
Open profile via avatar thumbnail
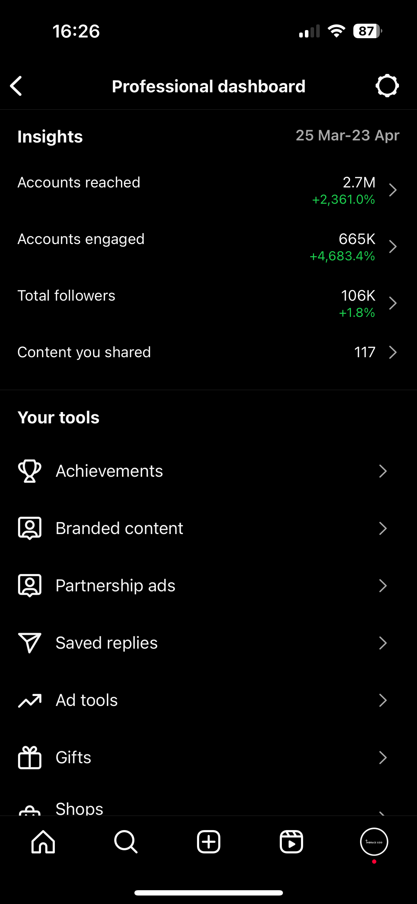374,842
